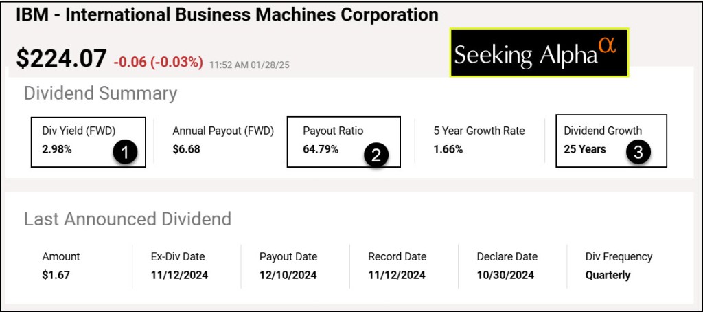Screen dimensions: 703x312
Task: Click the Record Date 11/12/2024 value
Action: point(397,275)
